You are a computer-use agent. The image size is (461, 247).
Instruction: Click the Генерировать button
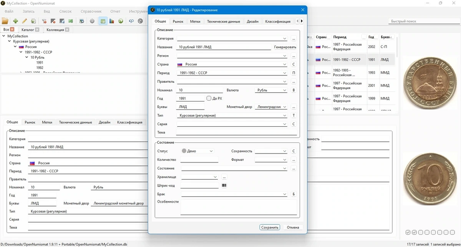(285, 47)
